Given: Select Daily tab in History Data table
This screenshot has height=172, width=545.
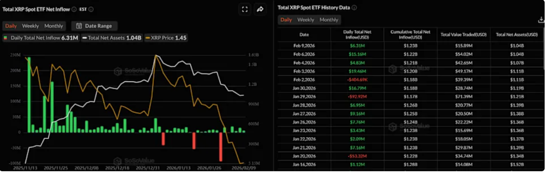Looking at the screenshot, I should [x=286, y=20].
